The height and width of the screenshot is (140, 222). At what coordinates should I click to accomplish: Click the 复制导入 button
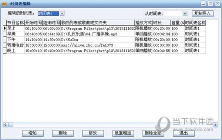tap(203, 14)
